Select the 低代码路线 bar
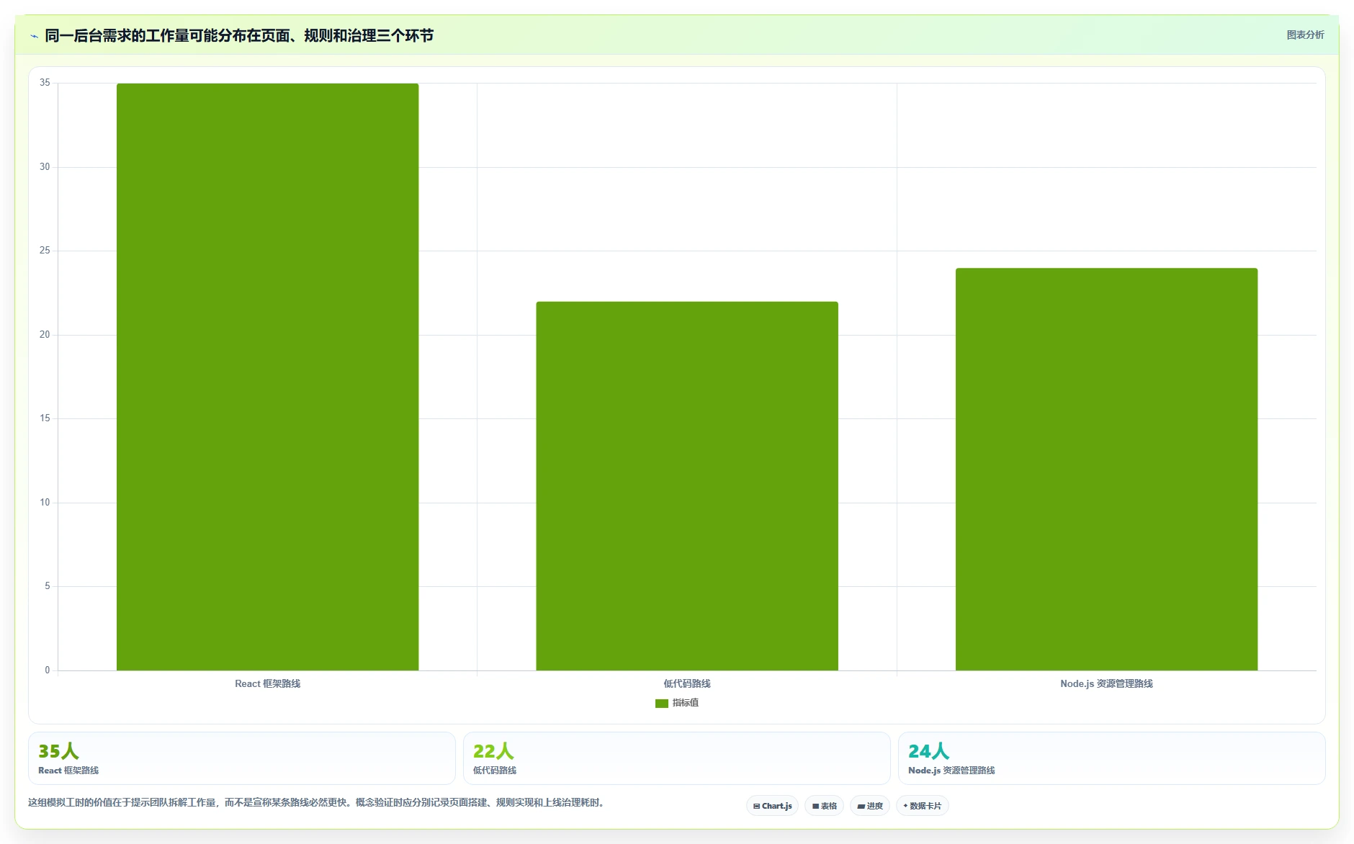This screenshot has width=1354, height=844. click(687, 486)
